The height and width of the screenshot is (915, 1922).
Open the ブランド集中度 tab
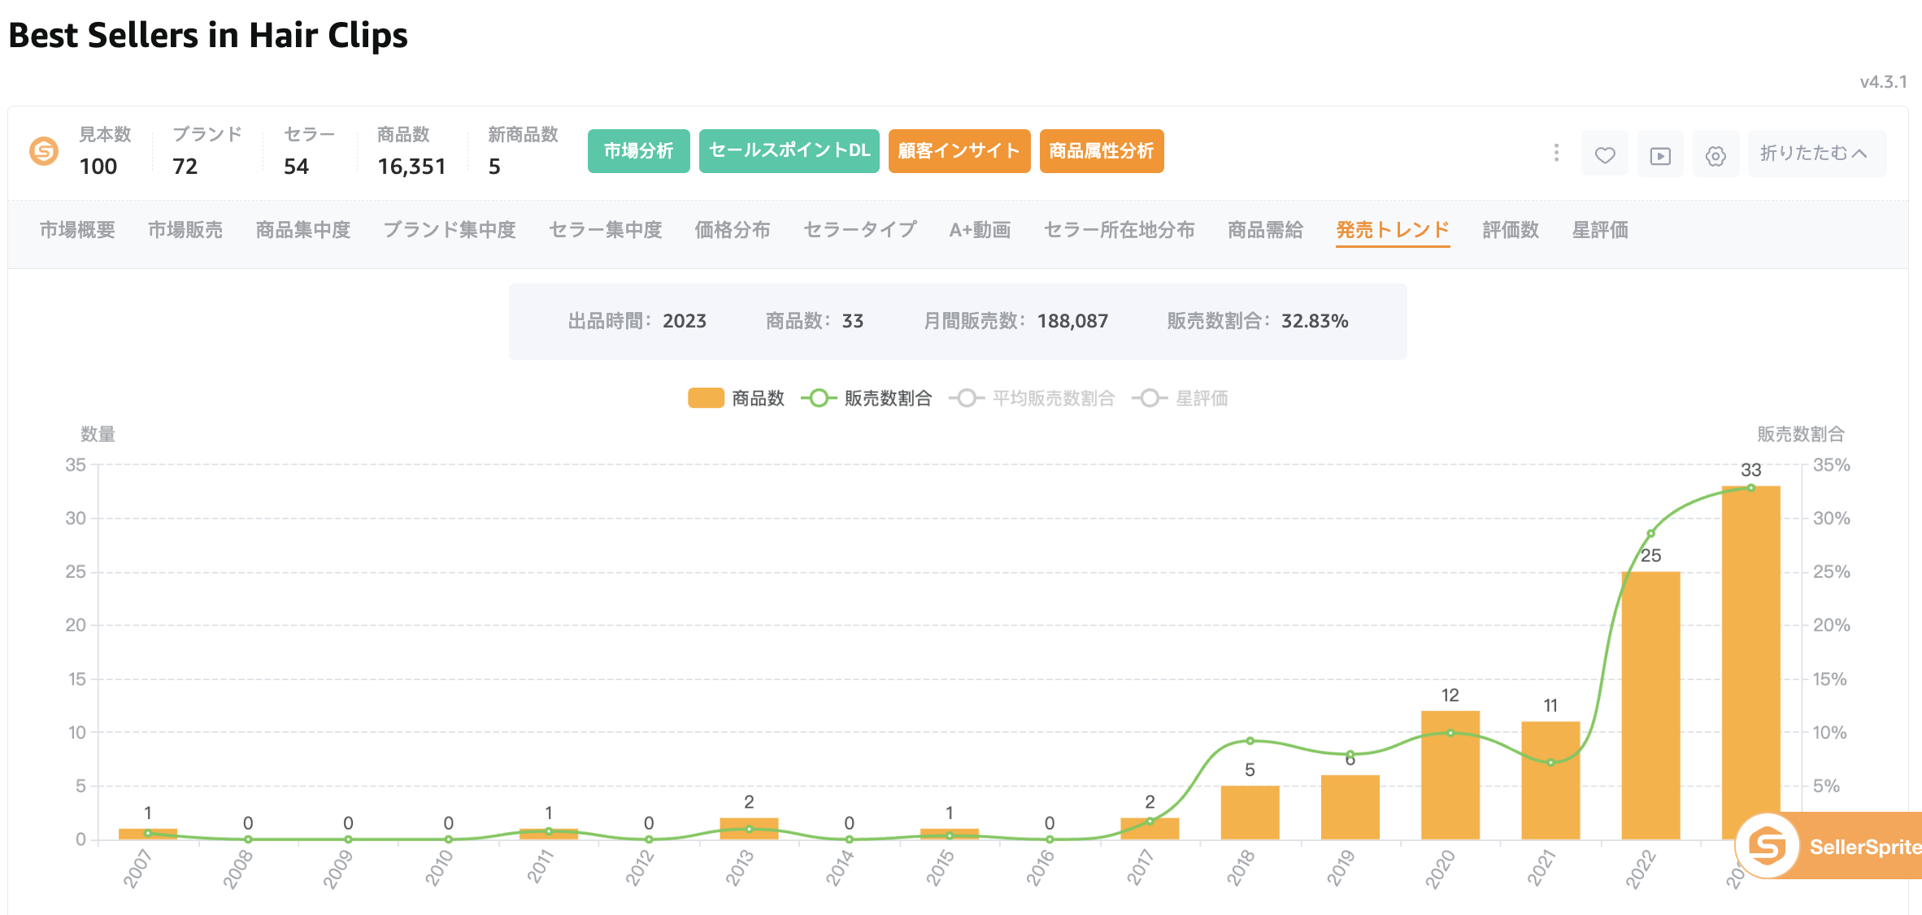(x=450, y=230)
